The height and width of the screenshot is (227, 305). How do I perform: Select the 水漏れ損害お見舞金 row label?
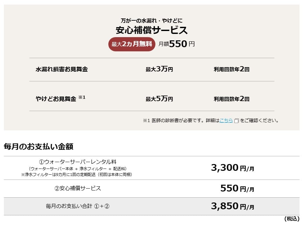tap(62, 69)
